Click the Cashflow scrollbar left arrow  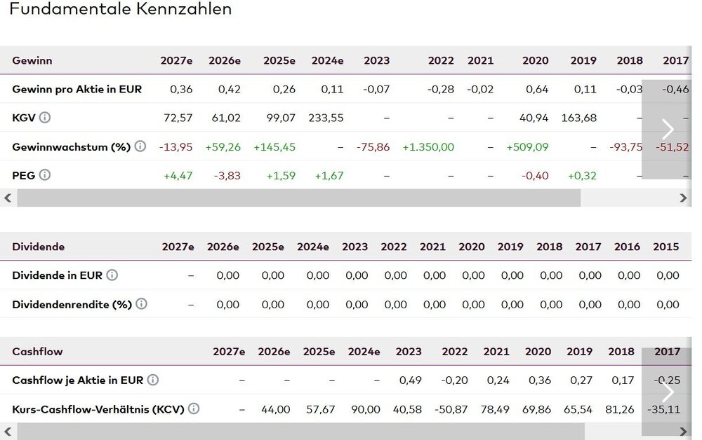8,431
